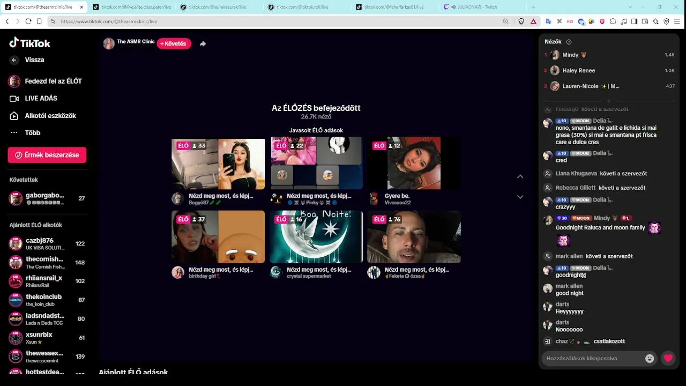
Task: Bookmark this page
Action: point(39,21)
